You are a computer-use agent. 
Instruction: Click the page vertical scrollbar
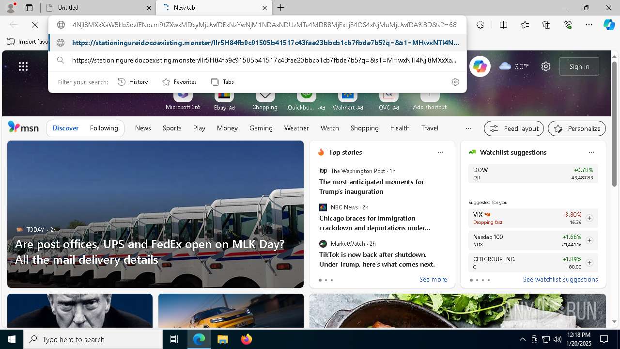tap(614, 124)
